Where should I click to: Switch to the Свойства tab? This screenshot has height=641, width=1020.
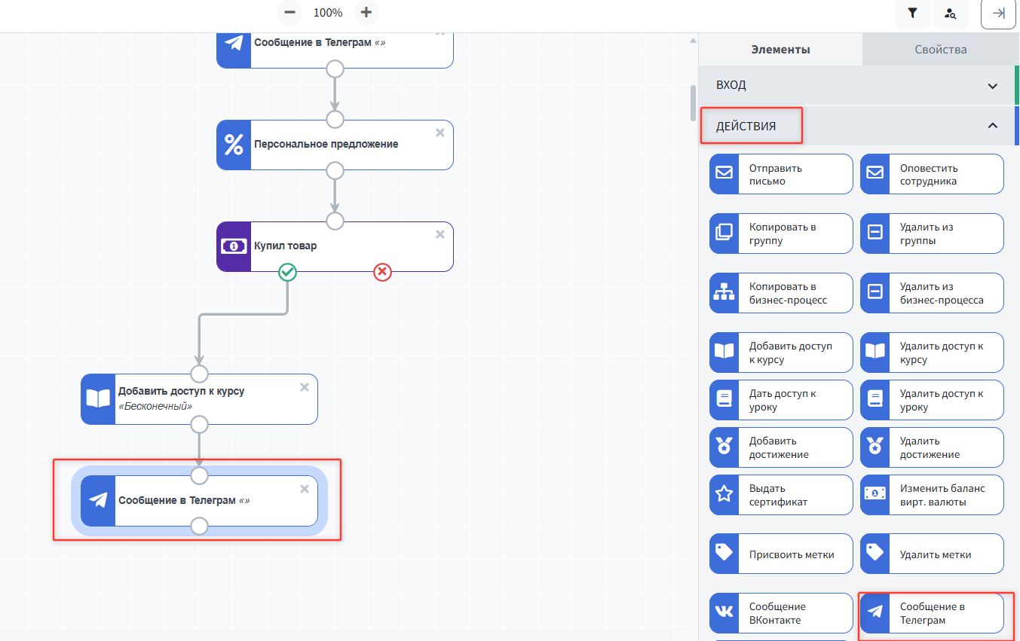click(x=940, y=50)
